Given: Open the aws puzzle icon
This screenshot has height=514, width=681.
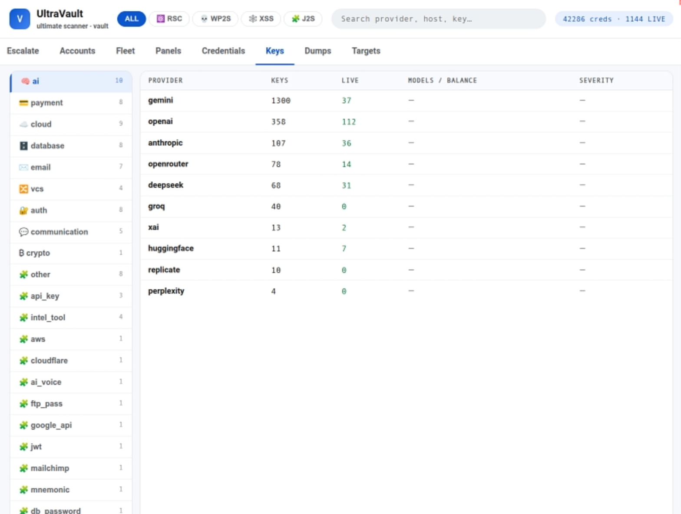Looking at the screenshot, I should pyautogui.click(x=23, y=339).
